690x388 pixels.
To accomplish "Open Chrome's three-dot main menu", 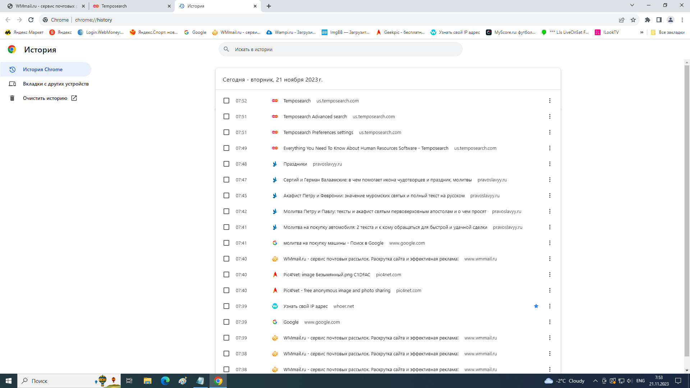I will (x=682, y=20).
